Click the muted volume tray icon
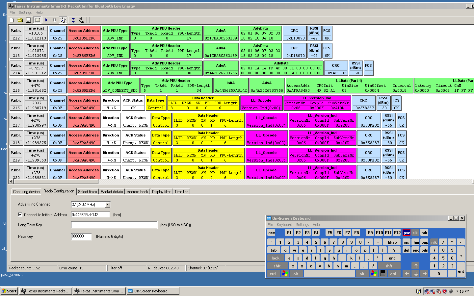Screen dimensions: 474x296 [x=439, y=291]
